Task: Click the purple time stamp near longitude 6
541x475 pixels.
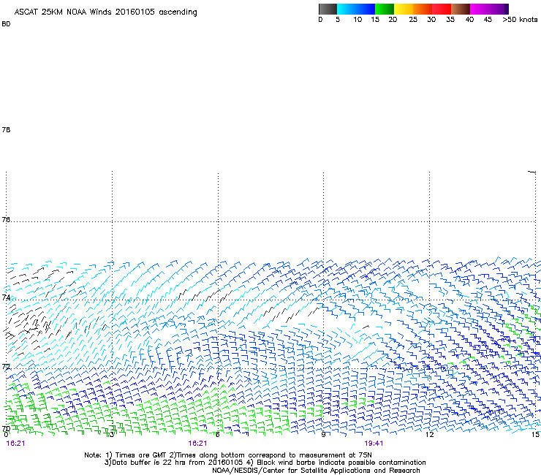Action: [197, 444]
